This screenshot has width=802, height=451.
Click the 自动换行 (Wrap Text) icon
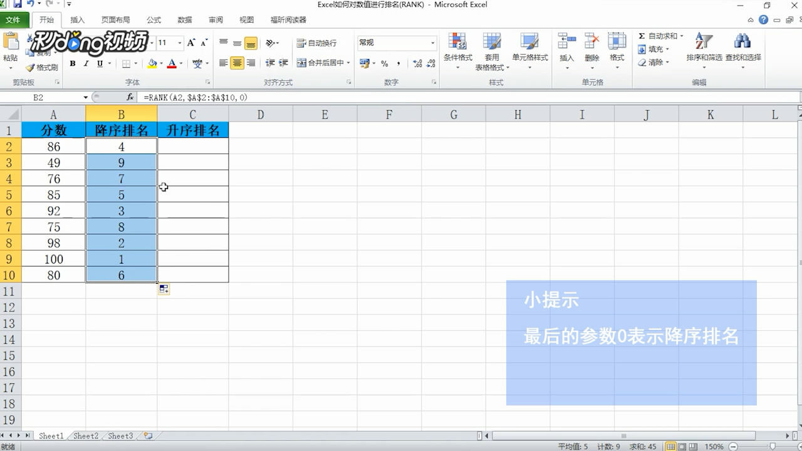tap(299, 43)
